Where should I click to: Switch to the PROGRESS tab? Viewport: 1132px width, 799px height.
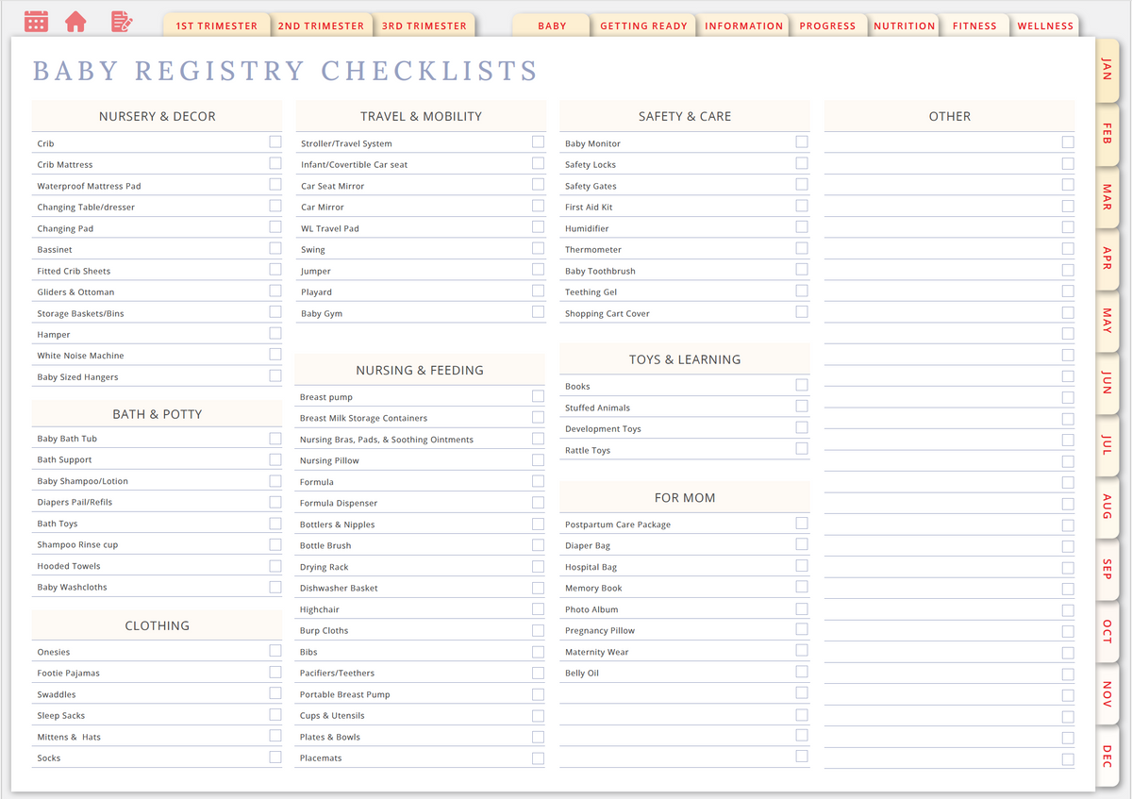click(x=828, y=25)
